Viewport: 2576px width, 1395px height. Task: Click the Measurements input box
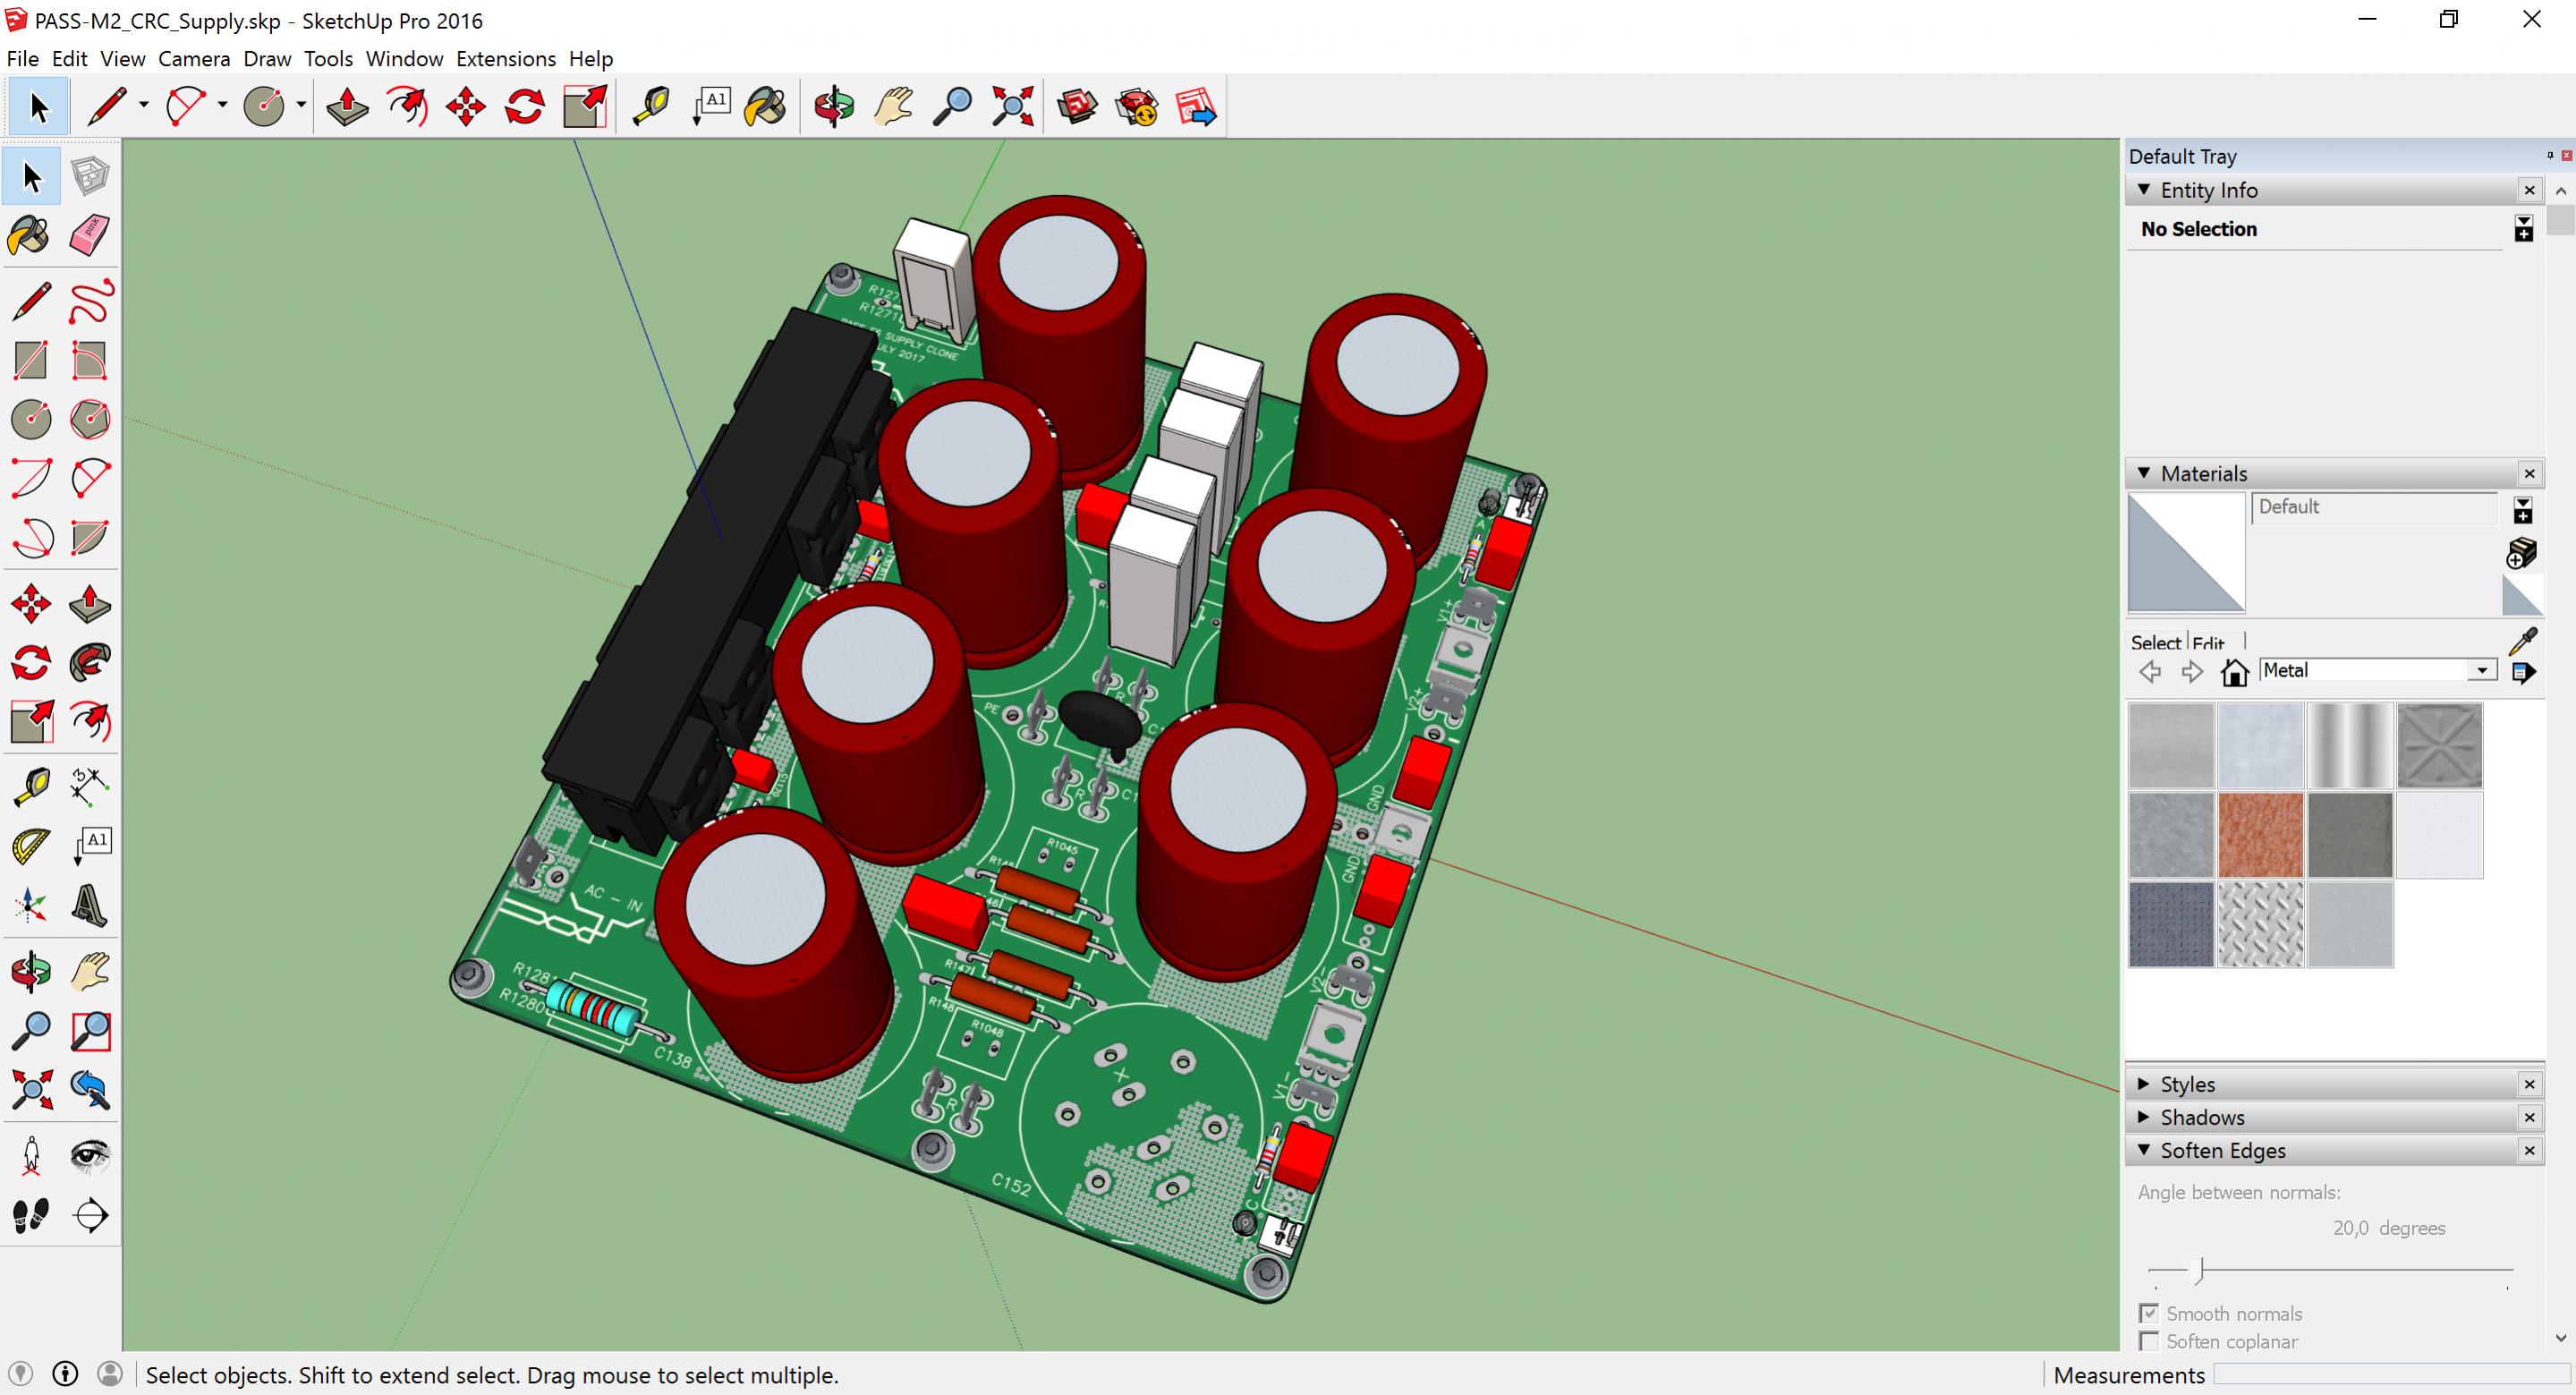point(2391,1375)
